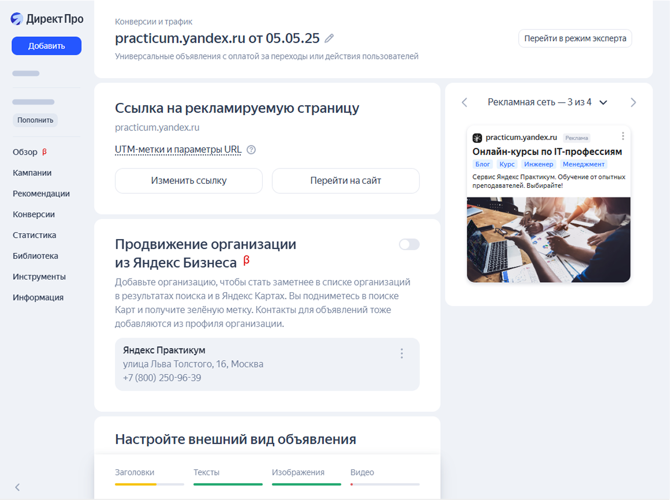The image size is (670, 500).
Task: Click the green Тексты progress bar
Action: pos(228,484)
